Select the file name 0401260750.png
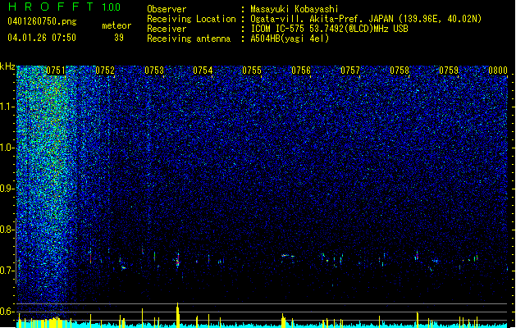The height and width of the screenshot is (328, 516). tap(42, 21)
